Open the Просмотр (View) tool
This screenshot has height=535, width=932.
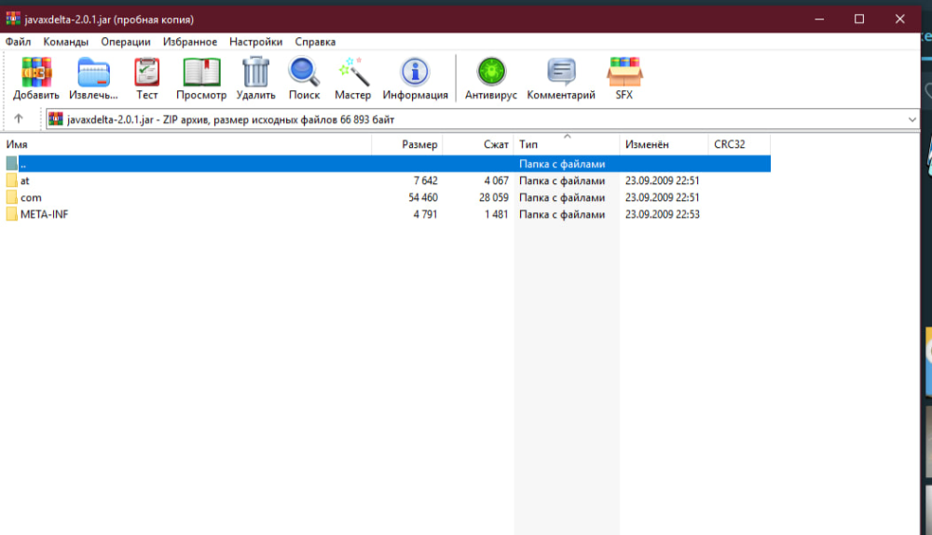[x=201, y=73]
